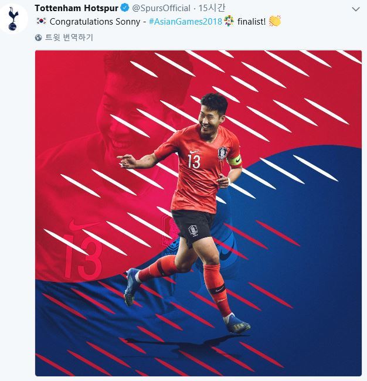Click the Asian Games hashtag emblem icon
This screenshot has width=367, height=381.
pos(229,21)
